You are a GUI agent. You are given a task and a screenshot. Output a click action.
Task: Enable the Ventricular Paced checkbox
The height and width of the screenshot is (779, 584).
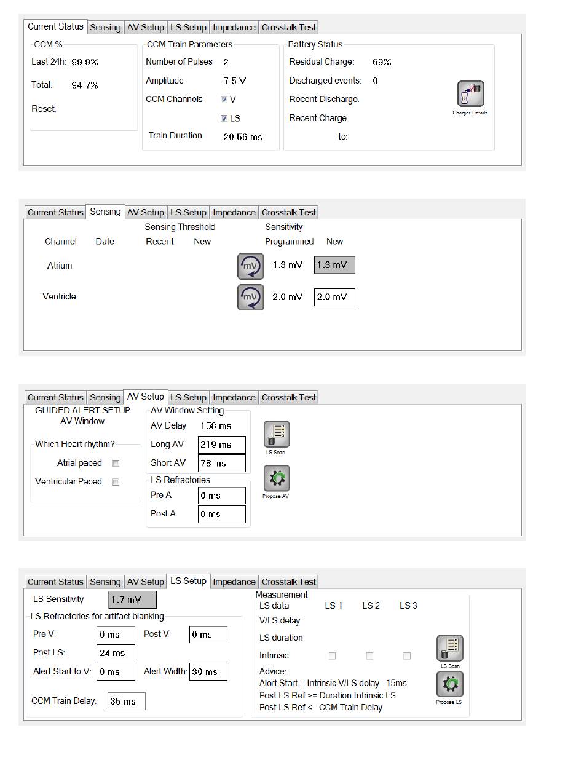click(116, 482)
